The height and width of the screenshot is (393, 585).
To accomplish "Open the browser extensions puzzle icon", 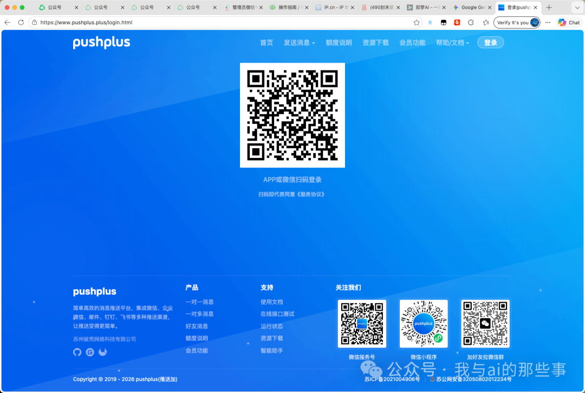I will pyautogui.click(x=471, y=23).
